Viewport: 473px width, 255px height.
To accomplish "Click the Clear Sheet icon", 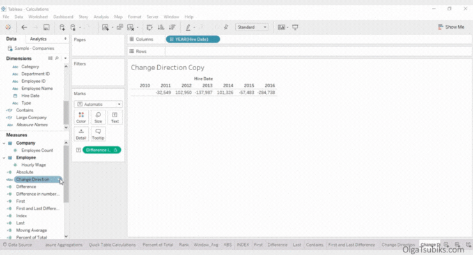I will click(130, 27).
